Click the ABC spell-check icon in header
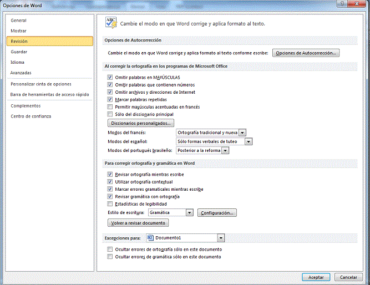 [111, 23]
